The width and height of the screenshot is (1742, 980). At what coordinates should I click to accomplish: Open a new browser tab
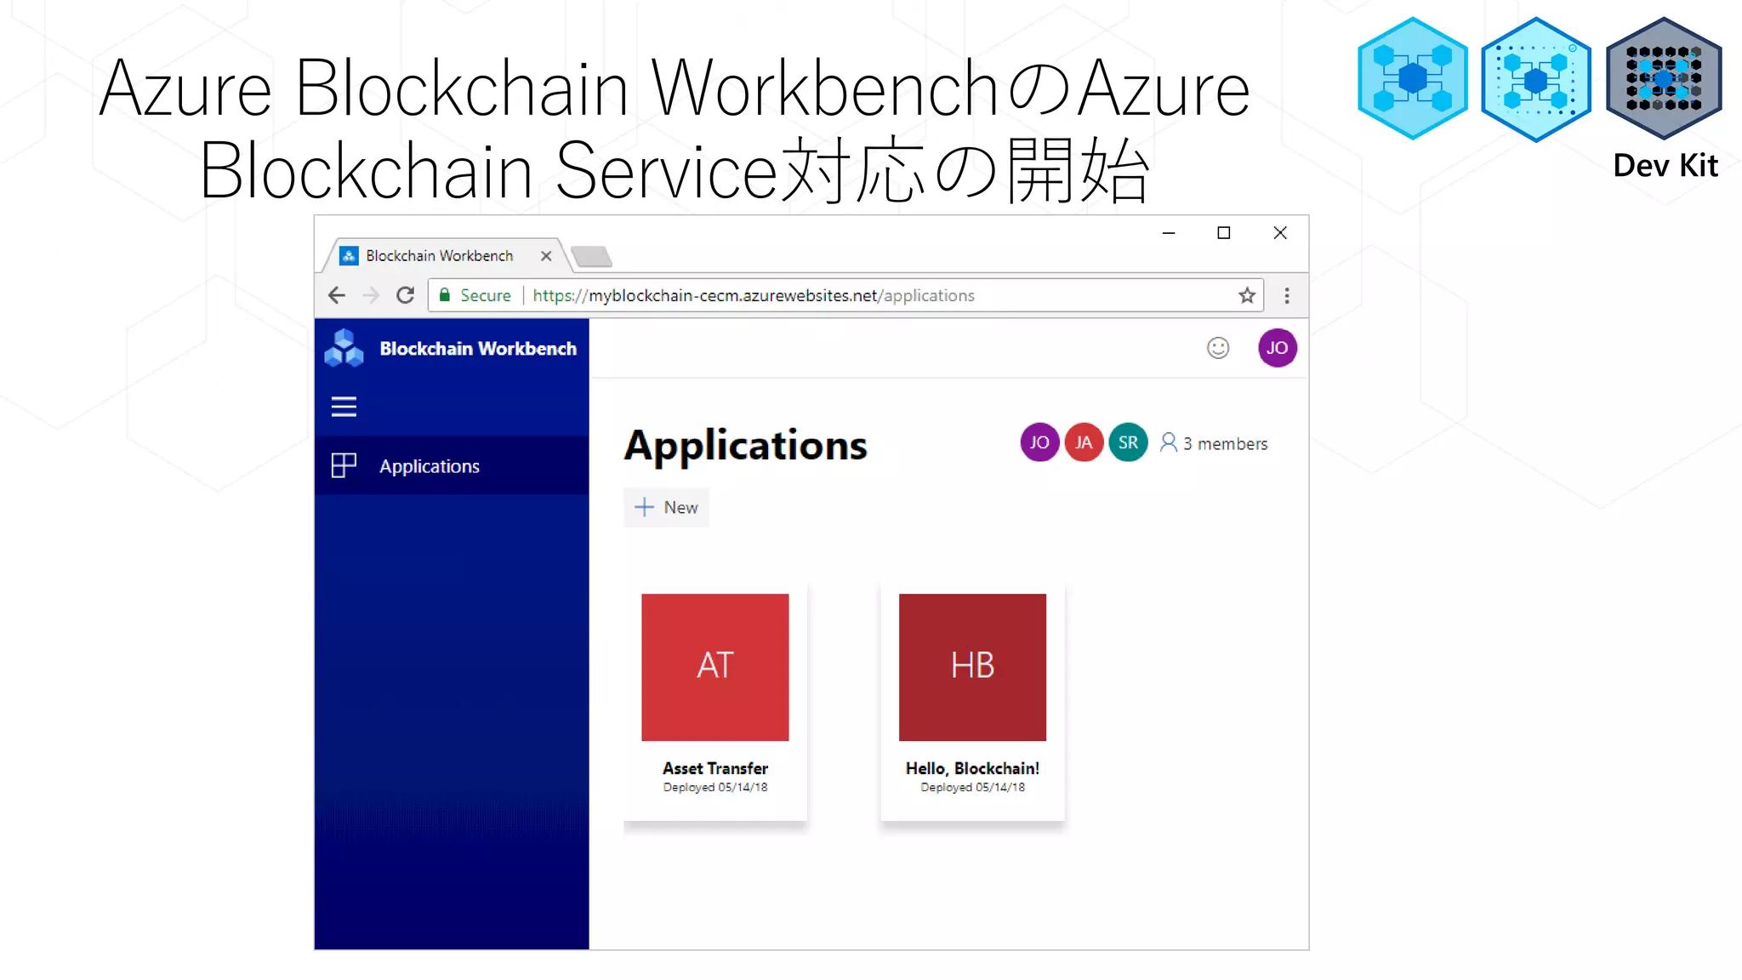point(591,256)
